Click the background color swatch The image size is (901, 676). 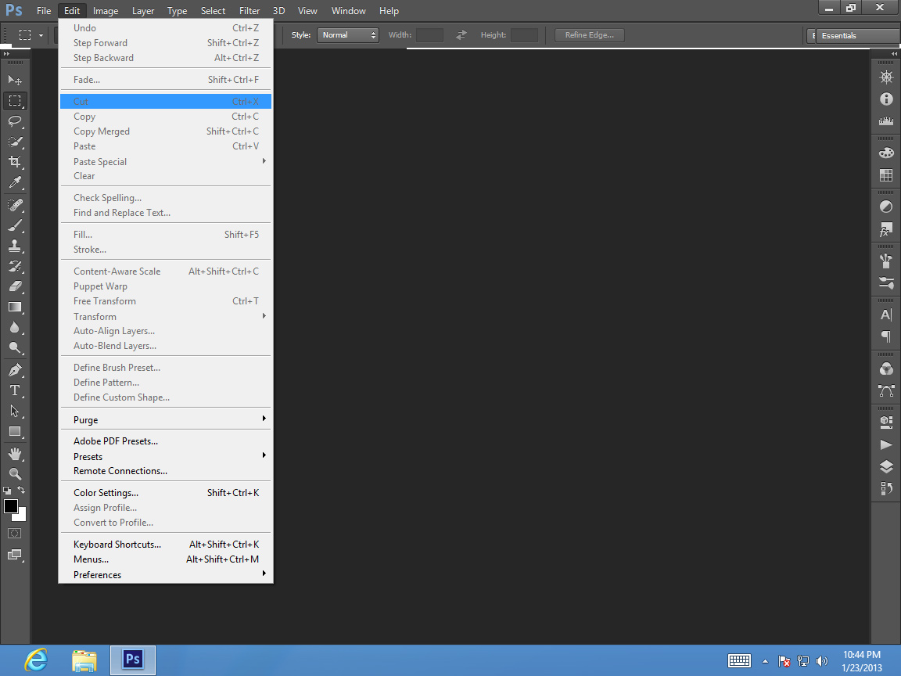point(21,516)
